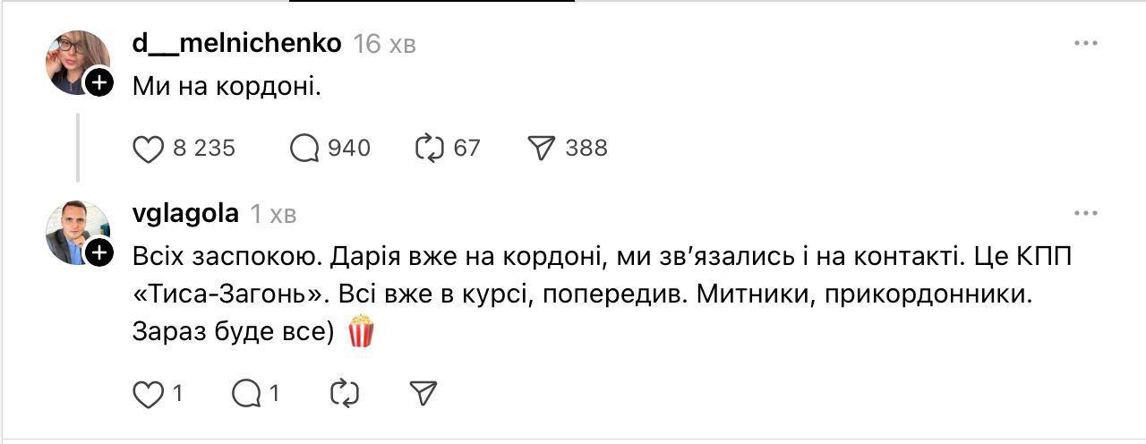Open vglagola profile via username
Screen dimensions: 1146x444
point(185,214)
